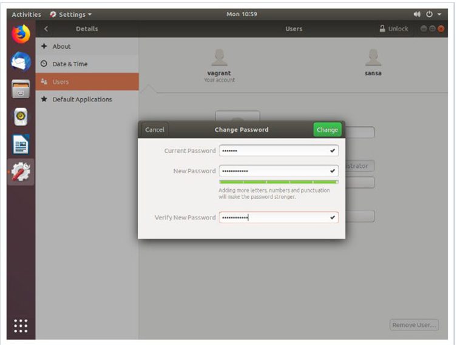Select the sansa user avatar
This screenshot has width=457, height=345.
click(373, 58)
